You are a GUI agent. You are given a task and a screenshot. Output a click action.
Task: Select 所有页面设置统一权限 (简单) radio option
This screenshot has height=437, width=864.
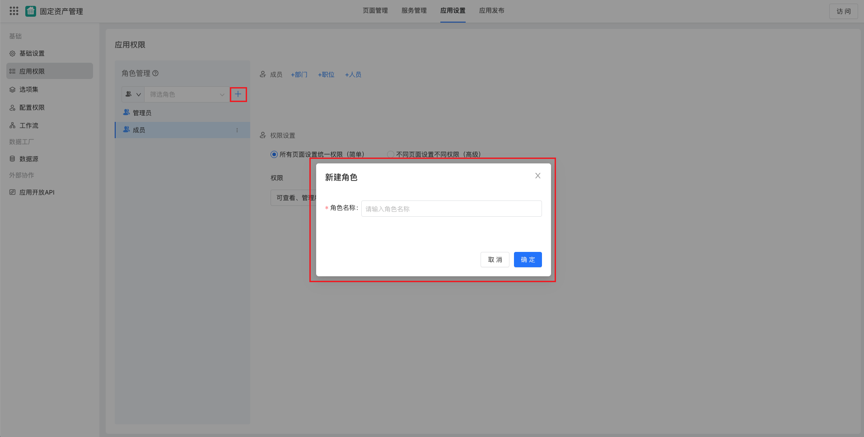point(274,154)
